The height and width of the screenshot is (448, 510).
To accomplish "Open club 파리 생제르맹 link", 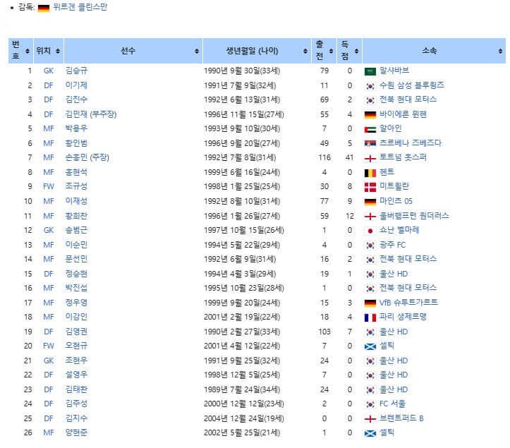I will pyautogui.click(x=403, y=317).
